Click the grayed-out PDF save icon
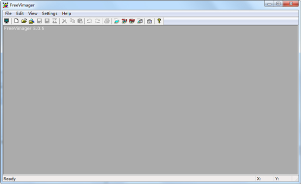The width and height of the screenshot is (301, 184). (x=55, y=21)
